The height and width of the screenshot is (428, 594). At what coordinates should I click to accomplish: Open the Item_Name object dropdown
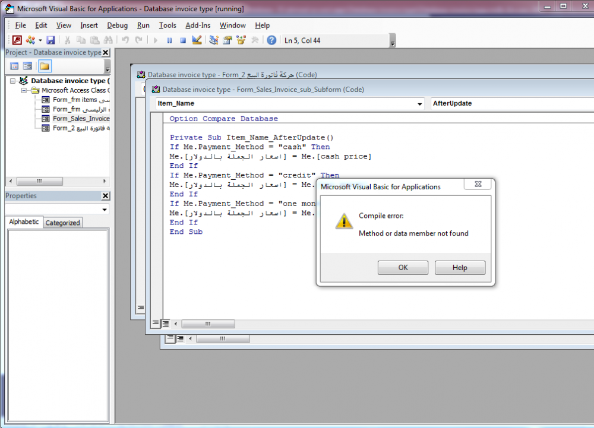420,104
